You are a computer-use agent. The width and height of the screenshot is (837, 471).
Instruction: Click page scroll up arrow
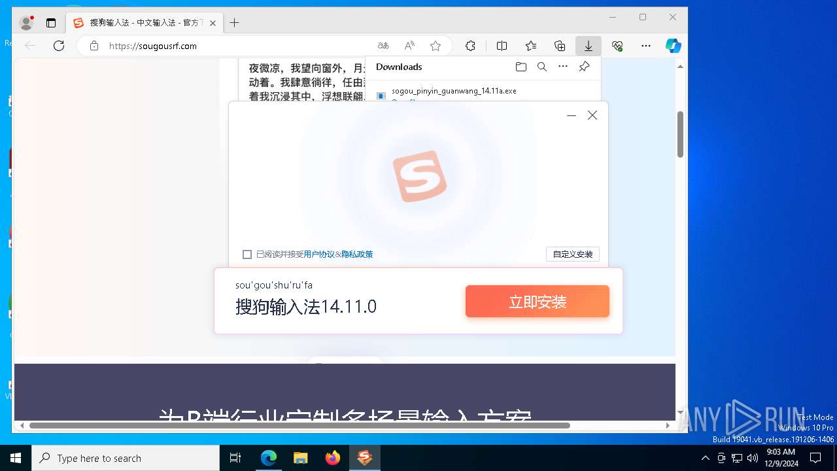[680, 66]
